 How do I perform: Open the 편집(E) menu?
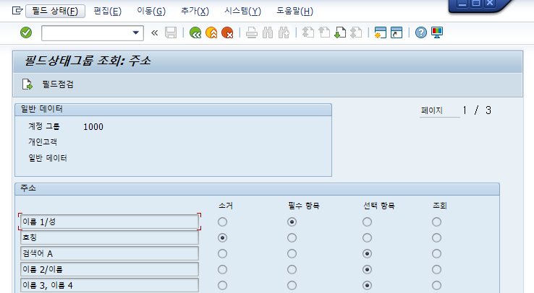(x=107, y=12)
